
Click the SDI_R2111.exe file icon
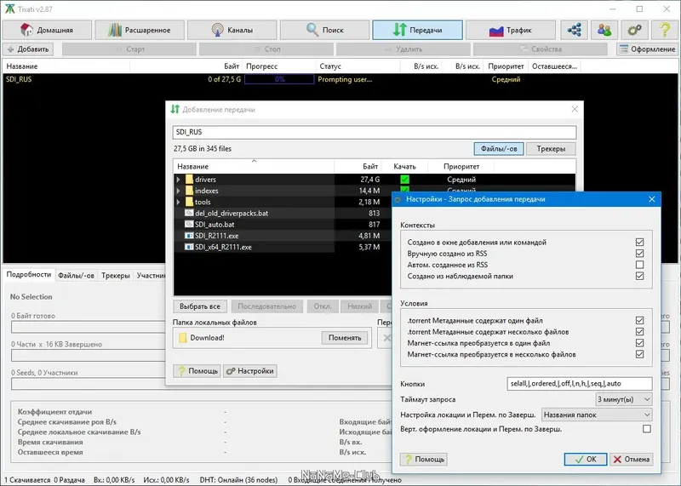point(189,236)
